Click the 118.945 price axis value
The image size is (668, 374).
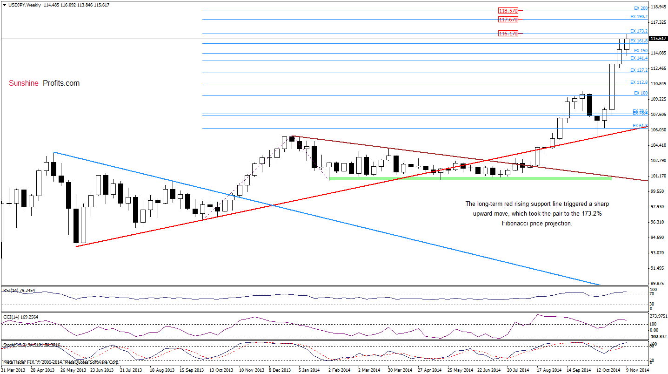[x=659, y=7]
